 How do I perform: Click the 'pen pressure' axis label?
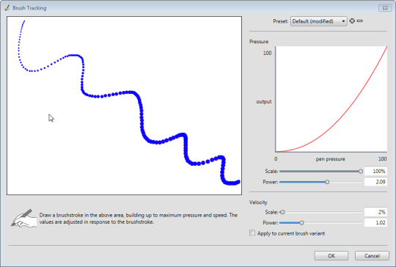330,159
